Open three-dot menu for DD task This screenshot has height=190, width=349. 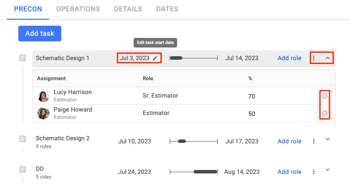(314, 172)
